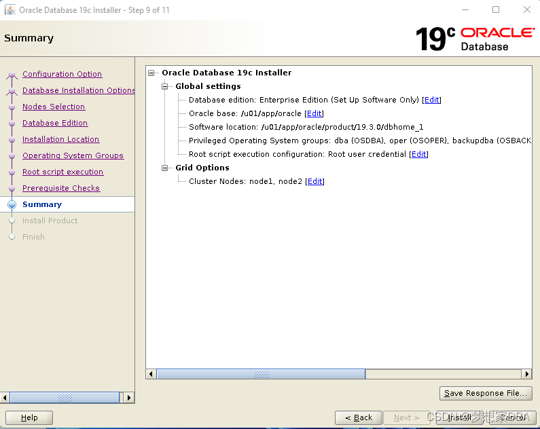The image size is (540, 429).
Task: Go to Database Edition step
Action: click(x=55, y=123)
